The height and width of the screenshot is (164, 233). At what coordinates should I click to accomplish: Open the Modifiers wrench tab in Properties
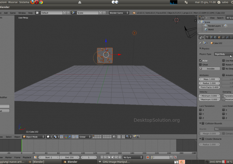pos(227,37)
